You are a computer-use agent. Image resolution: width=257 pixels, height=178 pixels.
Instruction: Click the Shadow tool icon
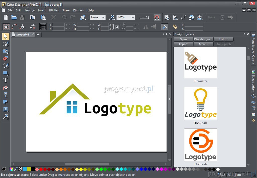click(5, 102)
